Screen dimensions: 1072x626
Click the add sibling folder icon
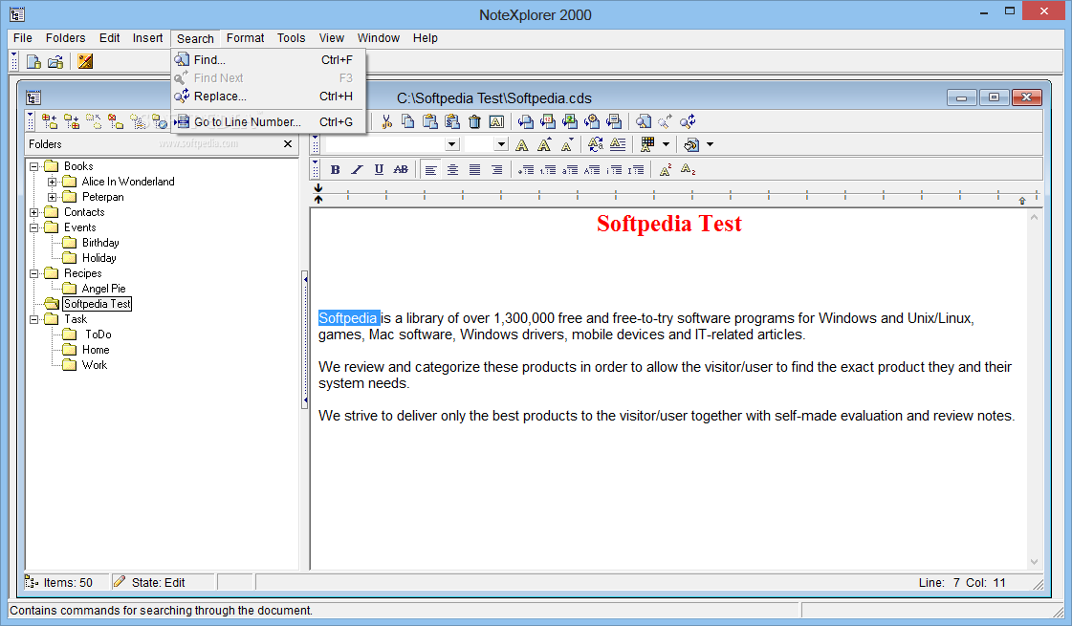coord(49,121)
